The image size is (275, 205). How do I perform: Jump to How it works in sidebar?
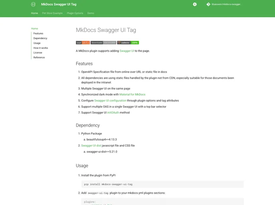click(x=41, y=48)
